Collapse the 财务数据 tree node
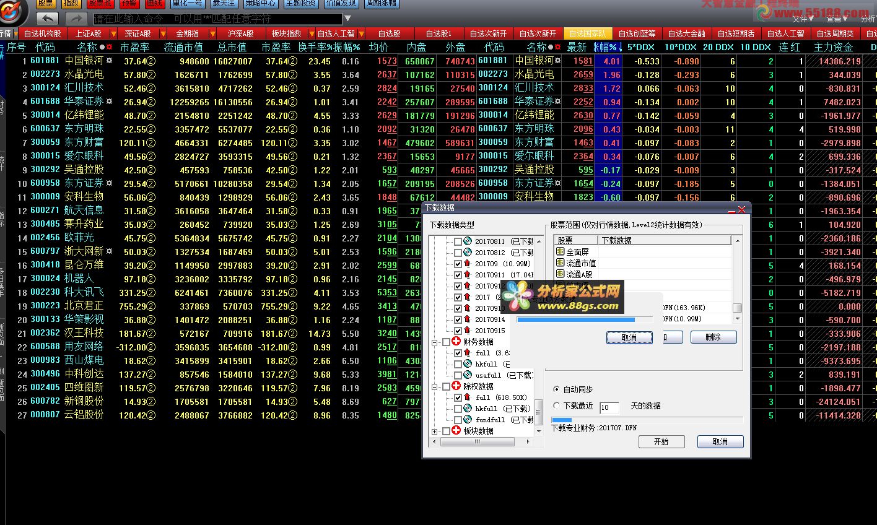Viewport: 877px width, 525px height. pos(435,342)
